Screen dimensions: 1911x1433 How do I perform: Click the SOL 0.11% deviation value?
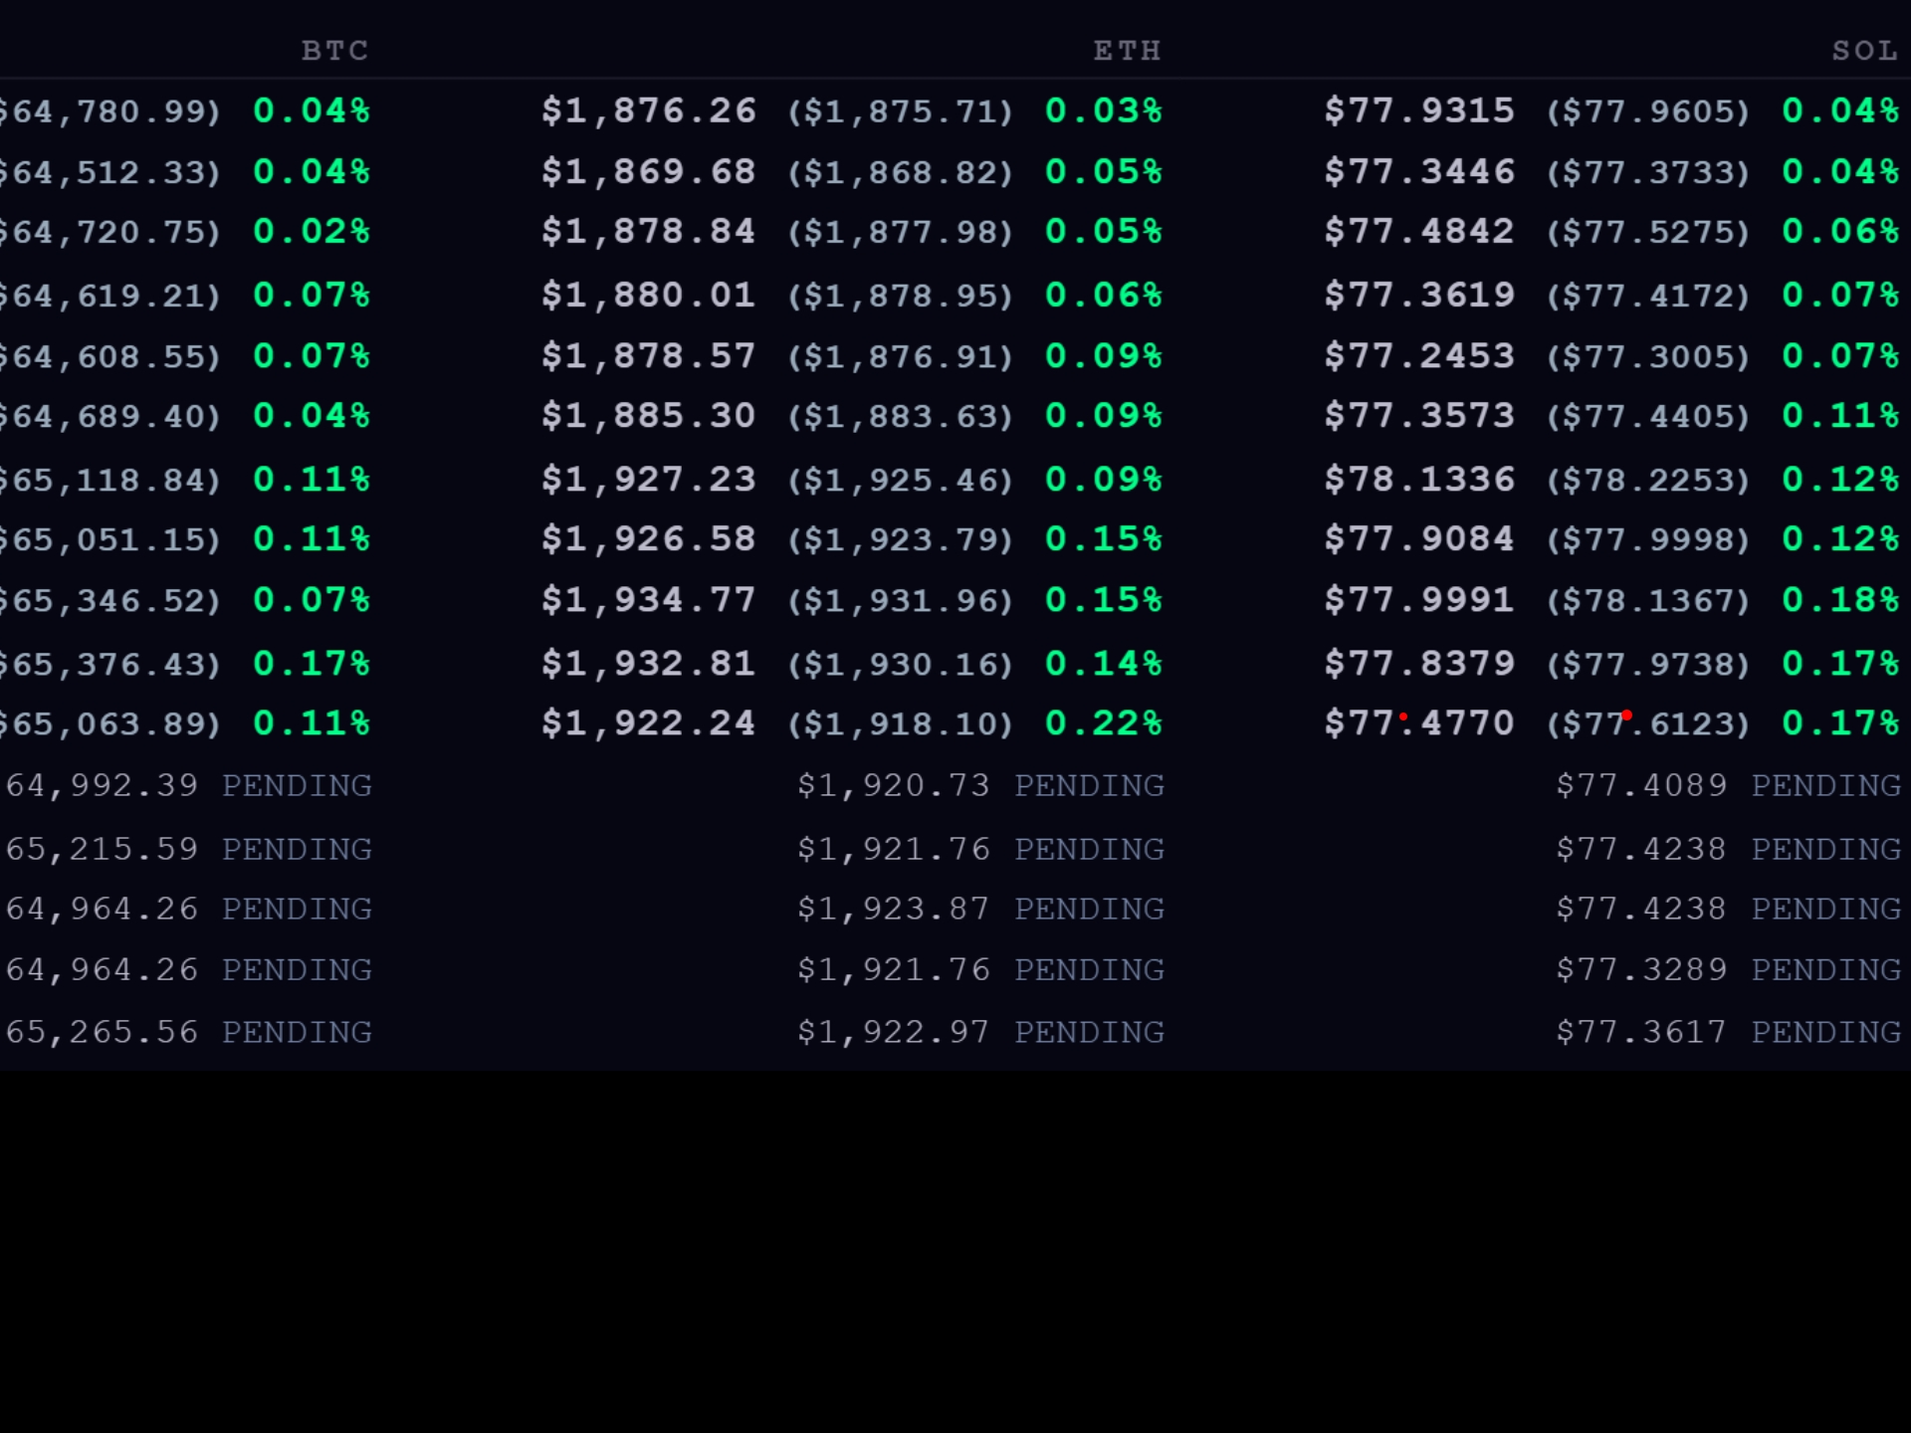pos(1840,415)
